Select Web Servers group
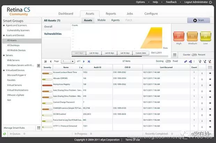The height and width of the screenshot is (143, 216). 13,60
